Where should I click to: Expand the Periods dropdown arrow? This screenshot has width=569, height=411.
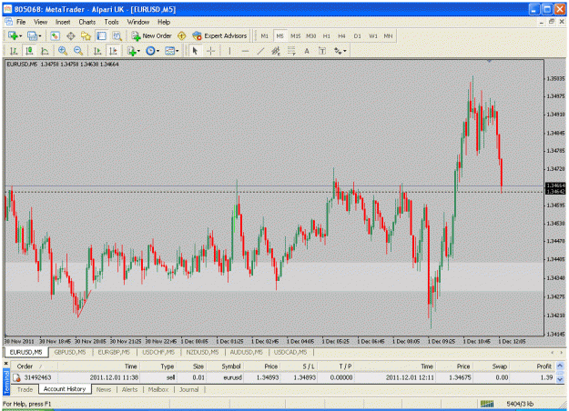pos(157,51)
